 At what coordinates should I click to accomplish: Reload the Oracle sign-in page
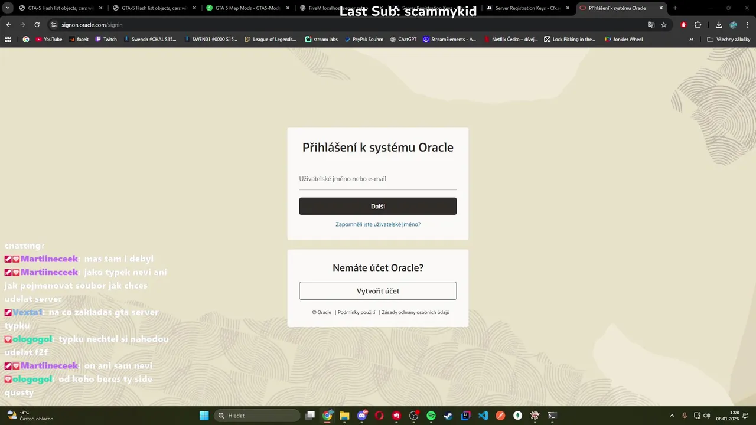click(x=37, y=25)
